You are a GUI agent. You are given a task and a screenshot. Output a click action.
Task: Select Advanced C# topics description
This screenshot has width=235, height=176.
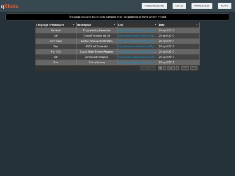tap(97, 57)
